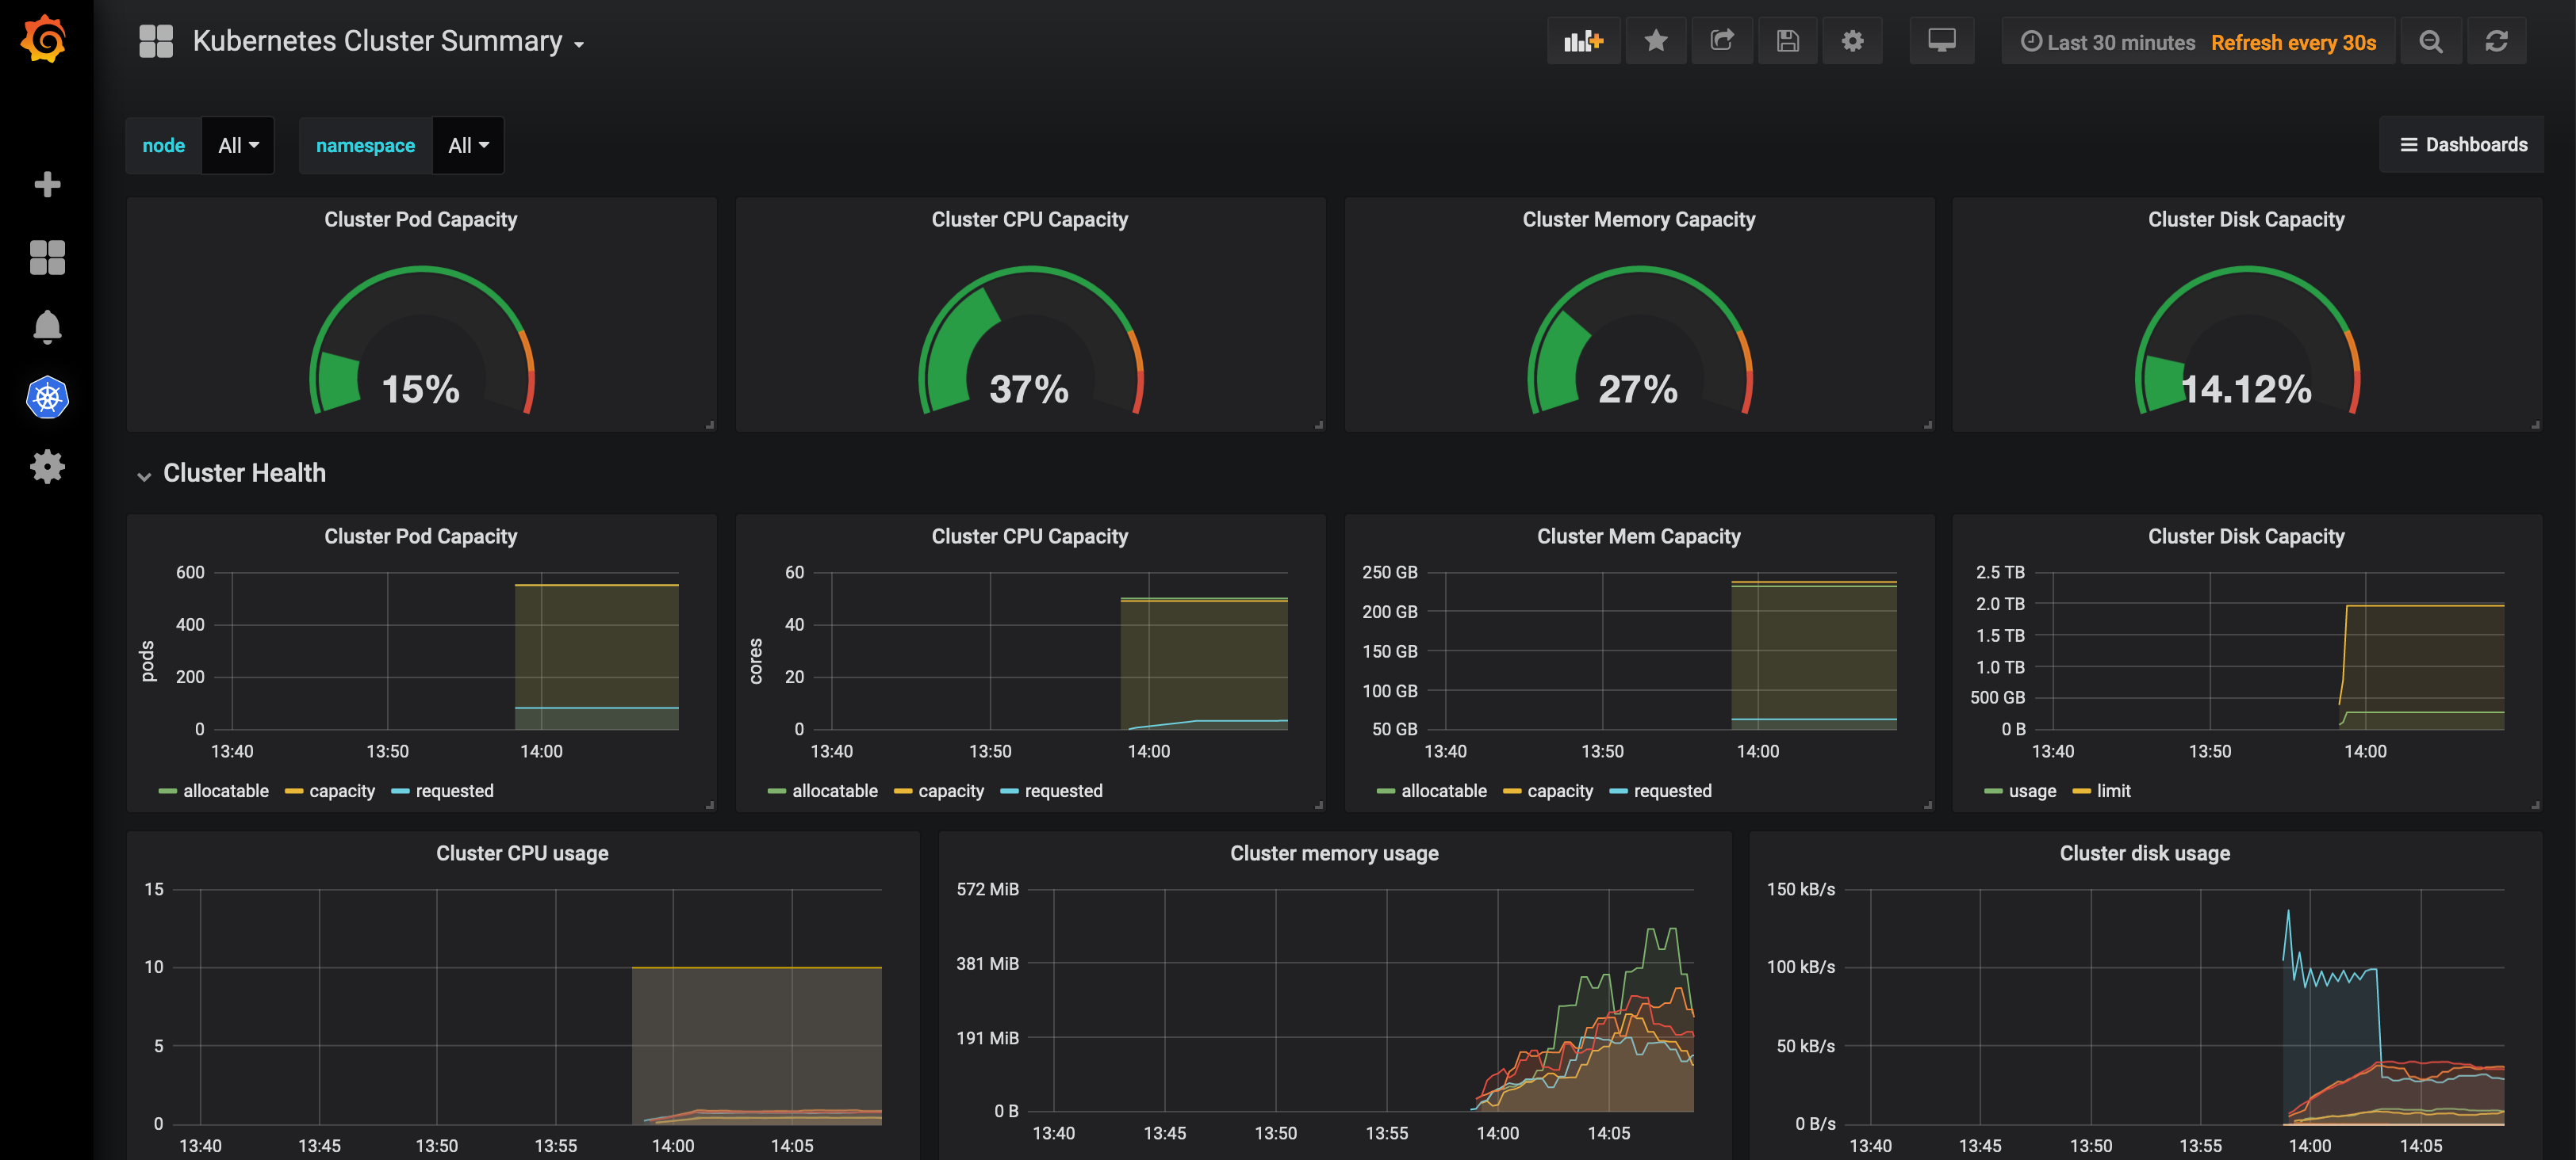Viewport: 2576px width, 1160px height.
Task: Open the namespace variable All dropdown
Action: (x=468, y=146)
